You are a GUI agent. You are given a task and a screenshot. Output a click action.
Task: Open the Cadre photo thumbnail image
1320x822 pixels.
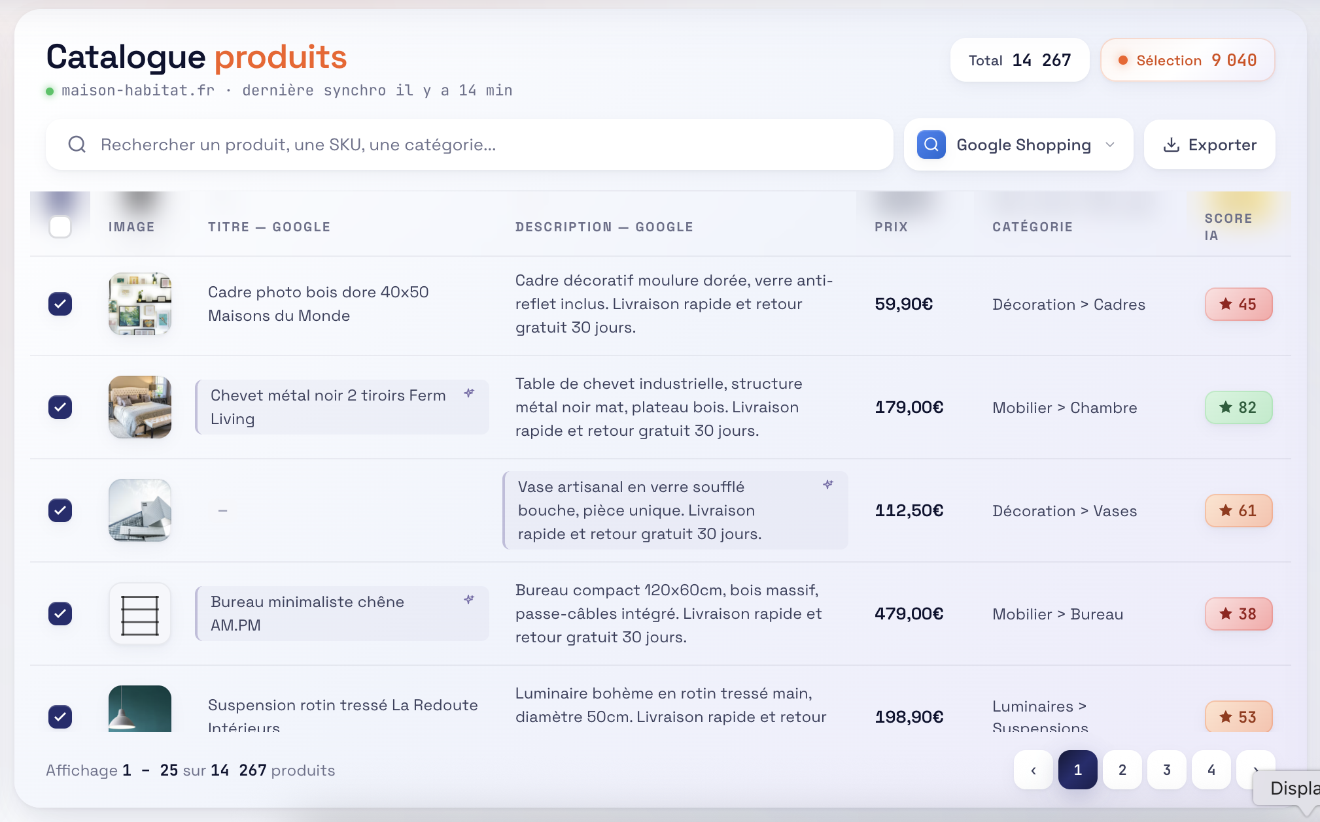click(140, 304)
